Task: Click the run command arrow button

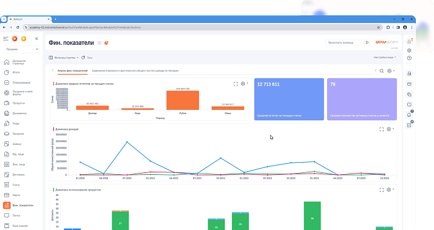Action: tap(367, 42)
